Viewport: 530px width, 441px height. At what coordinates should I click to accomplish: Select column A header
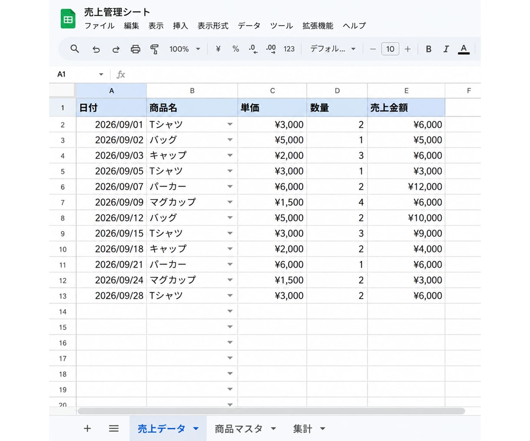[111, 91]
